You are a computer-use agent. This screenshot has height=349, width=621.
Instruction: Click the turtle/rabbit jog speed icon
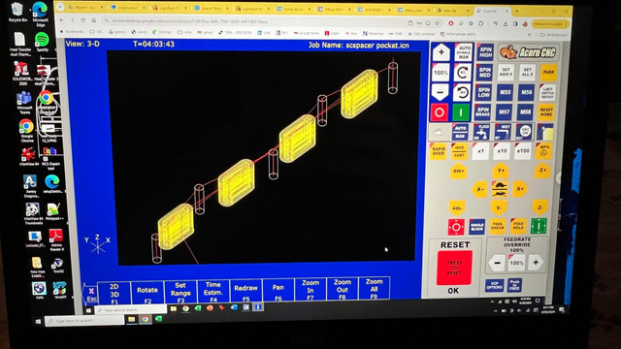[500, 189]
